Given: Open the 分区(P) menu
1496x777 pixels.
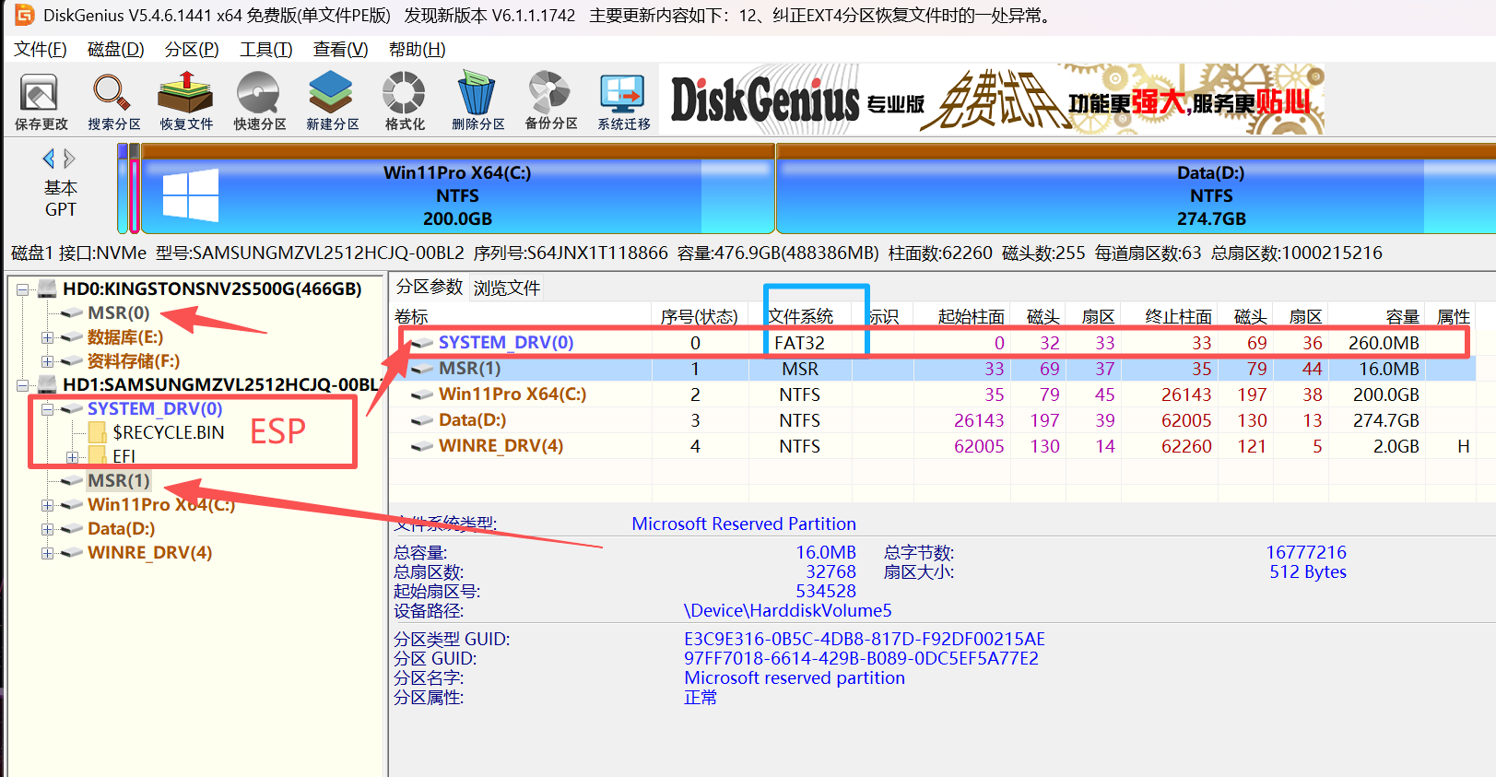Looking at the screenshot, I should [x=192, y=49].
